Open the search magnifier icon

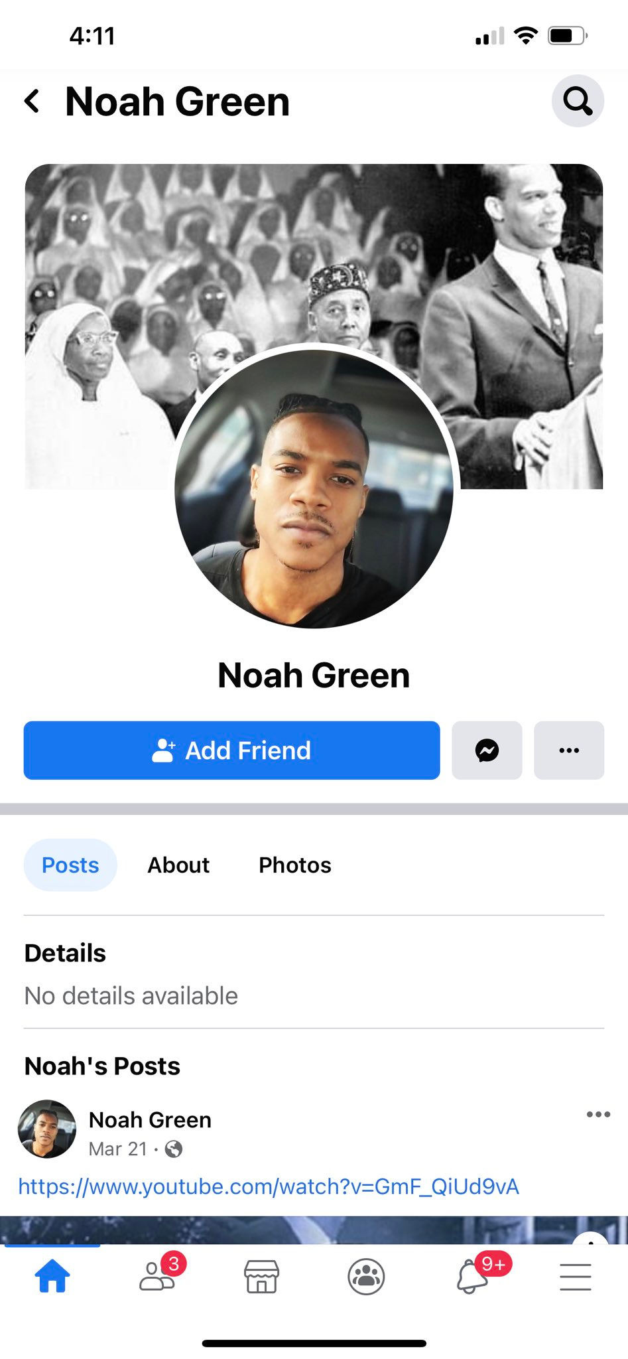pos(578,101)
